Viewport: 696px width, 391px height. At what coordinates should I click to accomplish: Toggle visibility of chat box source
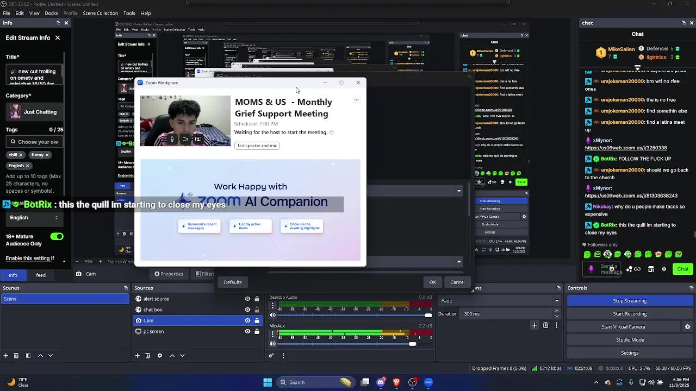tap(247, 310)
